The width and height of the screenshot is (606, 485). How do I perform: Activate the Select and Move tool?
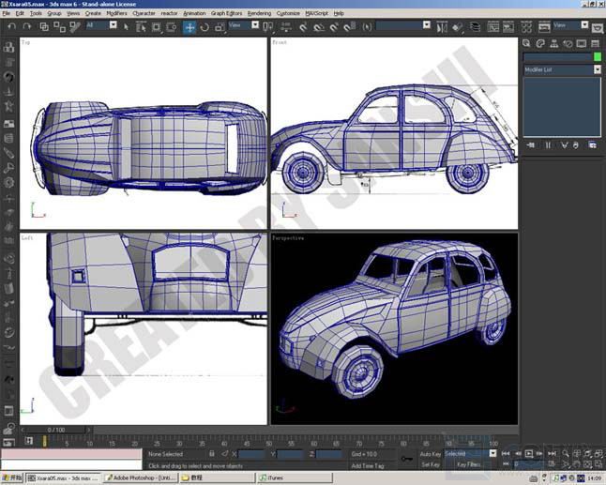click(189, 27)
